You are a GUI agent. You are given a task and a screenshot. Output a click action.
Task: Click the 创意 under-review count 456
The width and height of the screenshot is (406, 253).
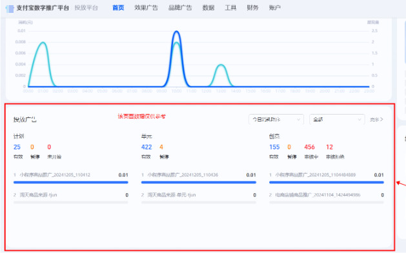point(309,147)
